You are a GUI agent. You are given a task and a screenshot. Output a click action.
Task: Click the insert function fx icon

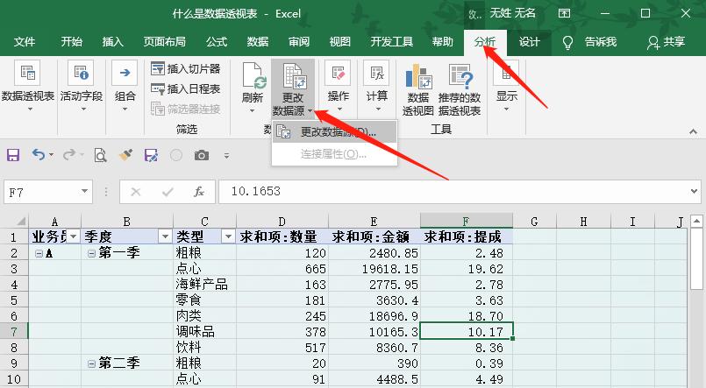click(x=198, y=192)
